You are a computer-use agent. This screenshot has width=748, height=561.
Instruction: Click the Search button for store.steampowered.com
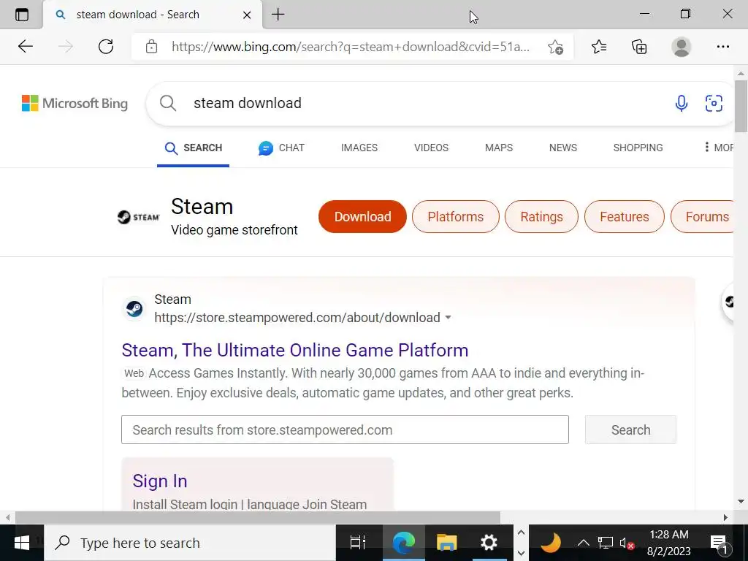(630, 430)
